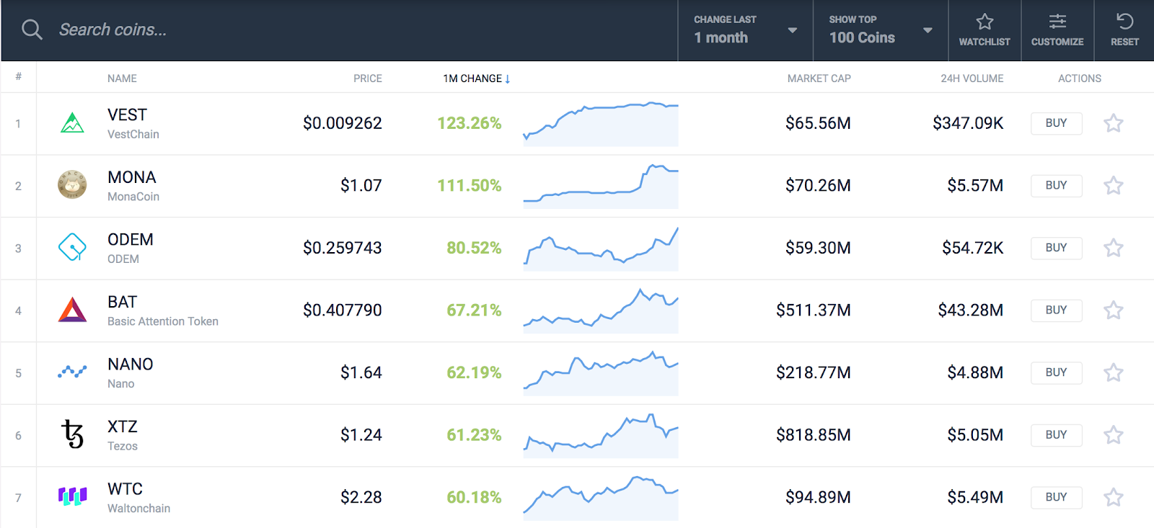Click the VestChain coin logo

coord(72,123)
